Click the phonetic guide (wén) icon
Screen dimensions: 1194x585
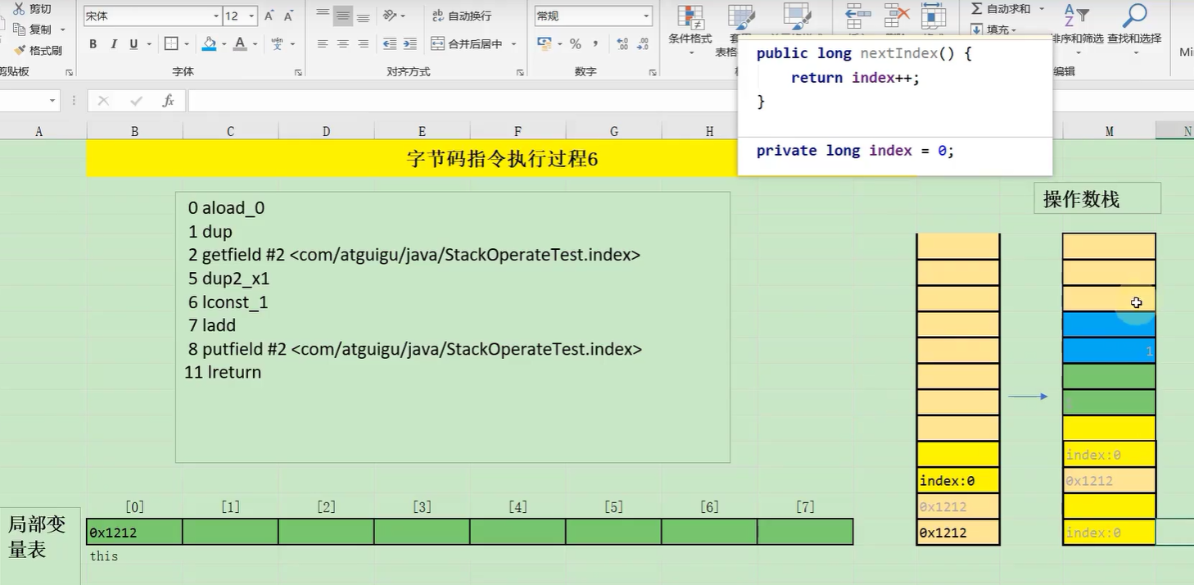click(x=278, y=44)
